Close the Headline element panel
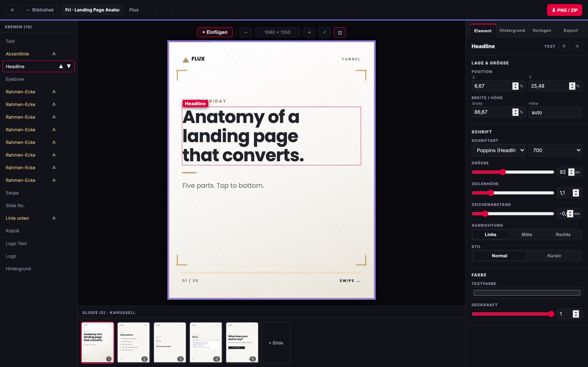 577,46
